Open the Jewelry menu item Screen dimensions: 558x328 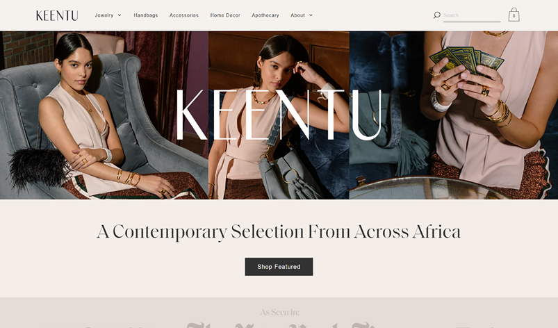[x=104, y=15]
